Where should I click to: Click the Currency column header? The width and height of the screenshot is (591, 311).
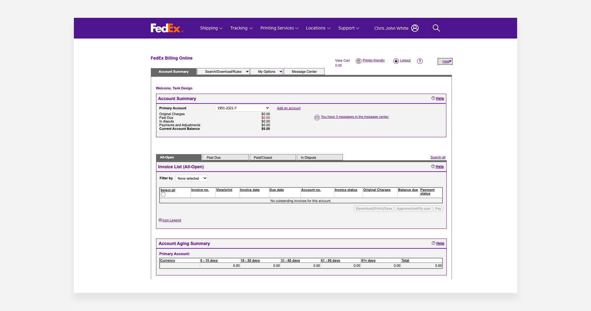[167, 260]
